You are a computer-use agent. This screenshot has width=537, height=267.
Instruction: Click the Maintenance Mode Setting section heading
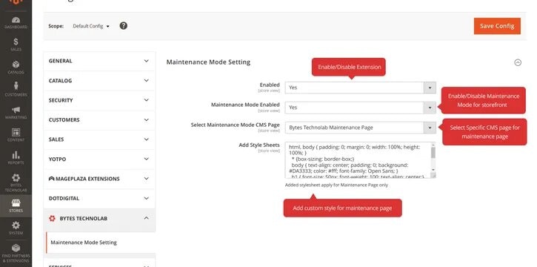click(208, 62)
